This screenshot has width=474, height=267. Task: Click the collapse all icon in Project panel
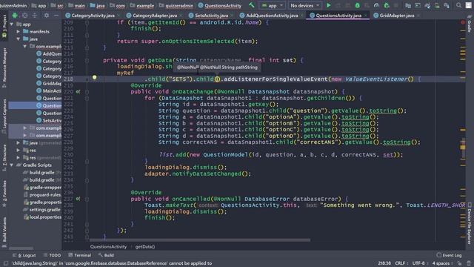[x=35, y=15]
